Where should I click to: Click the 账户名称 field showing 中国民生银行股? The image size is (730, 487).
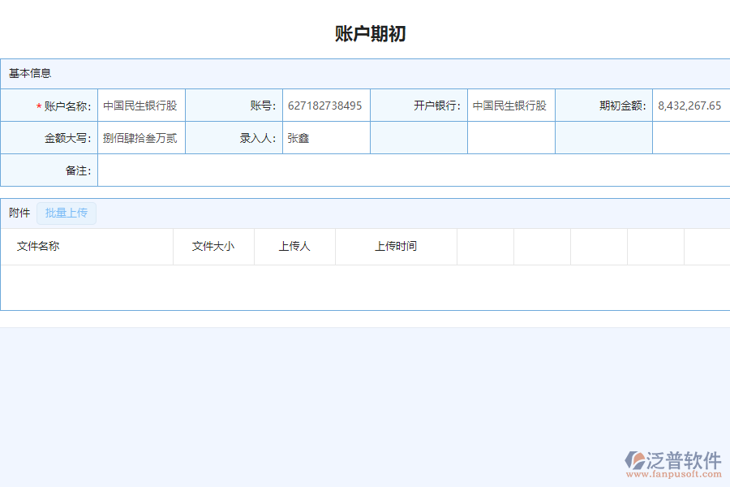pos(142,106)
